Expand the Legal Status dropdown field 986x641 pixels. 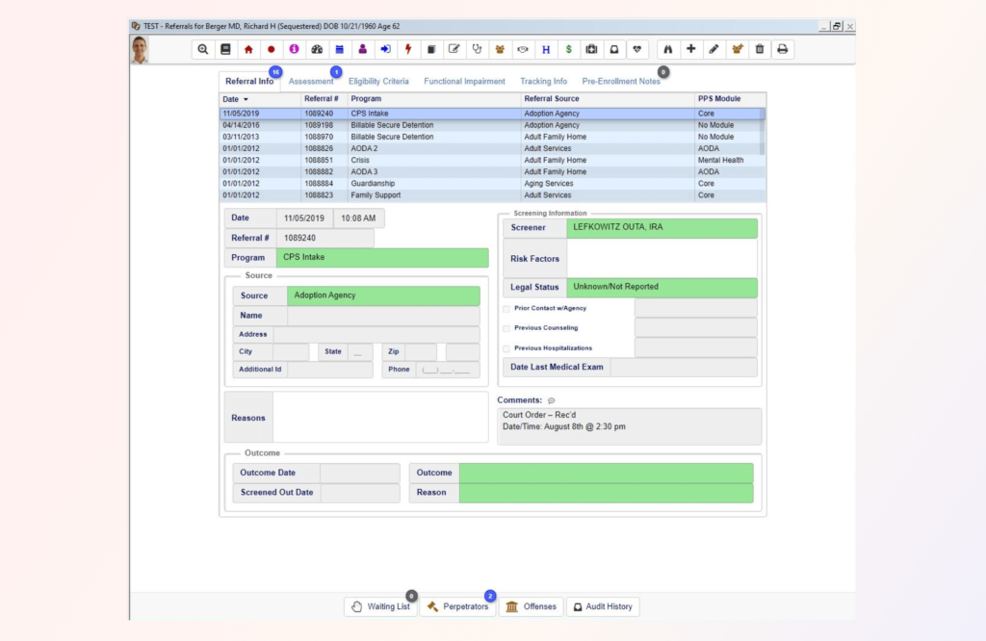661,288
